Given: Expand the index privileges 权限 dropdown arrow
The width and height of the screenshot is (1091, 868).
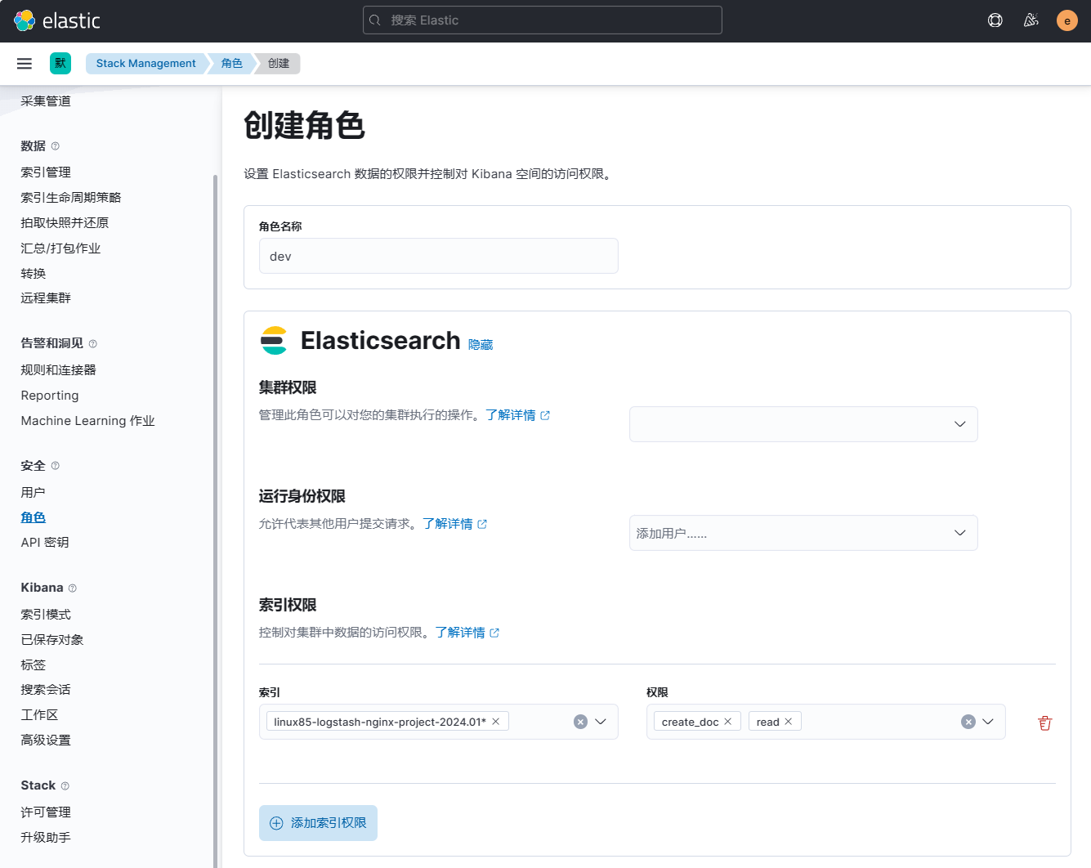Looking at the screenshot, I should (x=987, y=722).
